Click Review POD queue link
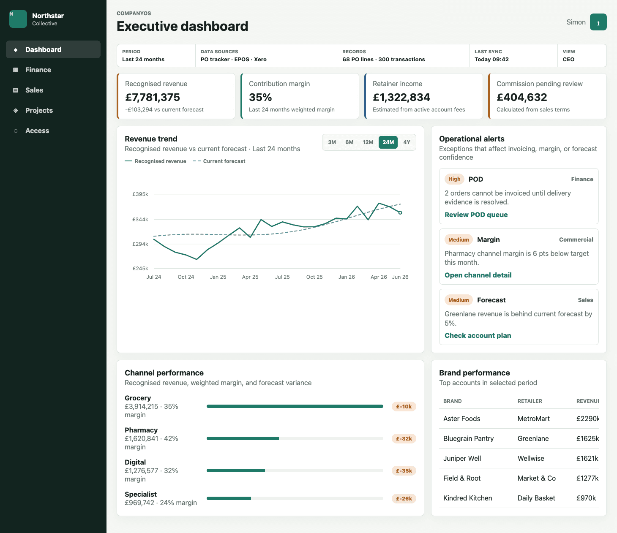This screenshot has height=533, width=617. (476, 215)
